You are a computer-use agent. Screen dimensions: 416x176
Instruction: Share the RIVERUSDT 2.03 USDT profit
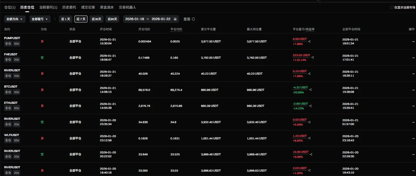click(309, 170)
